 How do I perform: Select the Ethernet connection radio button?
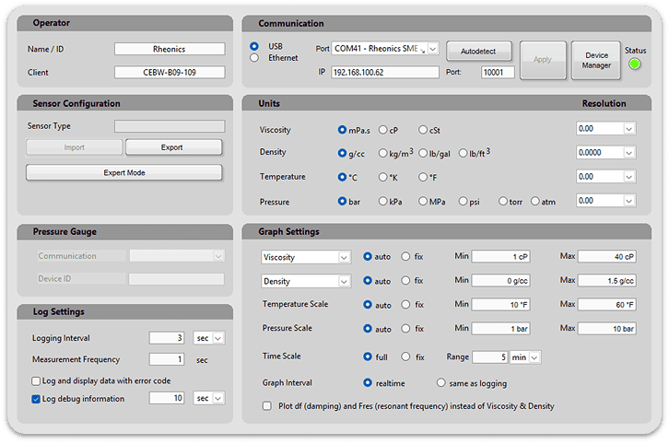[x=255, y=58]
